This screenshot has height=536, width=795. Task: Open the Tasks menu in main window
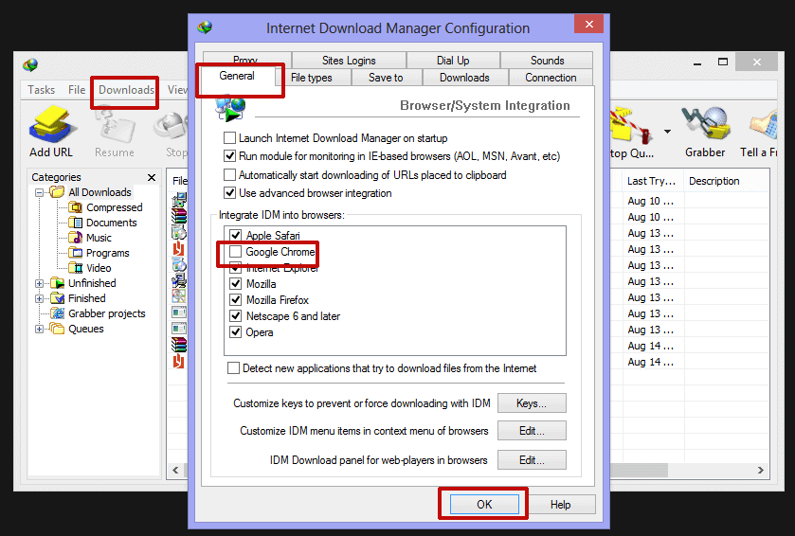click(41, 90)
